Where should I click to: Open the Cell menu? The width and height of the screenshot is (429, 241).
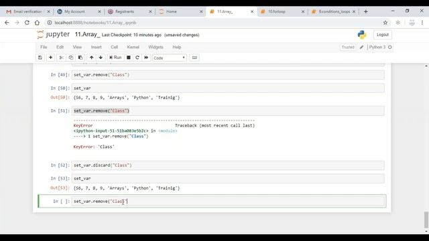click(x=114, y=47)
